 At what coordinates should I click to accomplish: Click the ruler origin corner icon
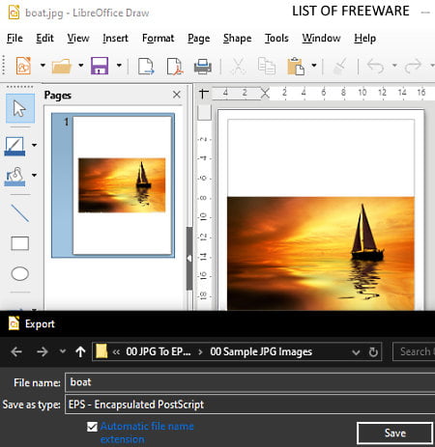pyautogui.click(x=204, y=94)
